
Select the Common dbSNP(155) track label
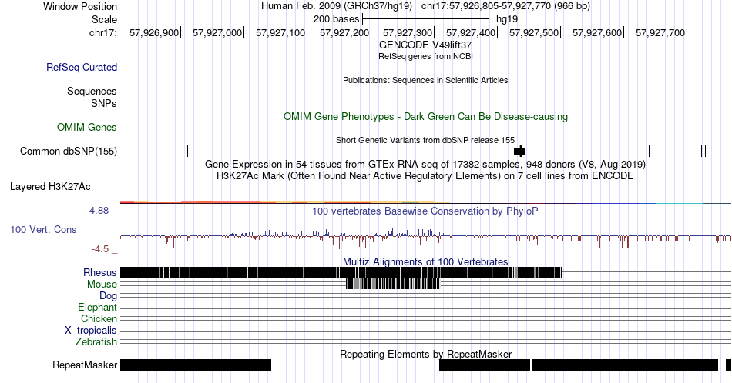coord(68,151)
